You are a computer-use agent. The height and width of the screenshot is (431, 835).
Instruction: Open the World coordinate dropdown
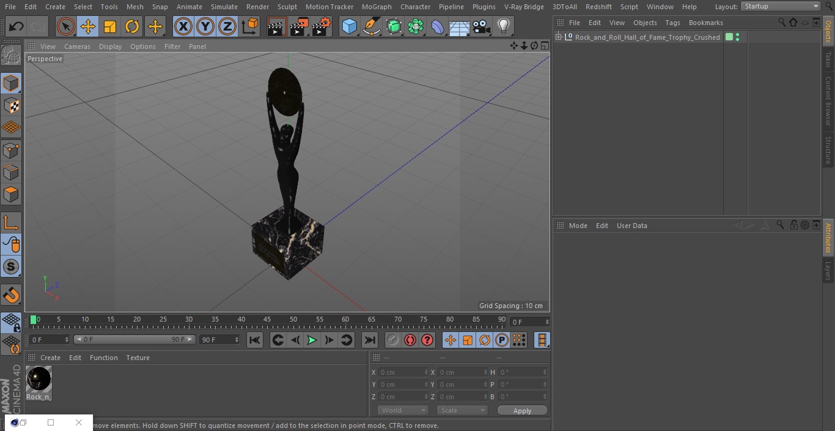tap(403, 410)
